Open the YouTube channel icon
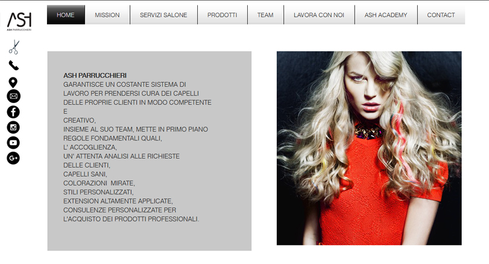Image resolution: width=489 pixels, height=264 pixels. [13, 143]
